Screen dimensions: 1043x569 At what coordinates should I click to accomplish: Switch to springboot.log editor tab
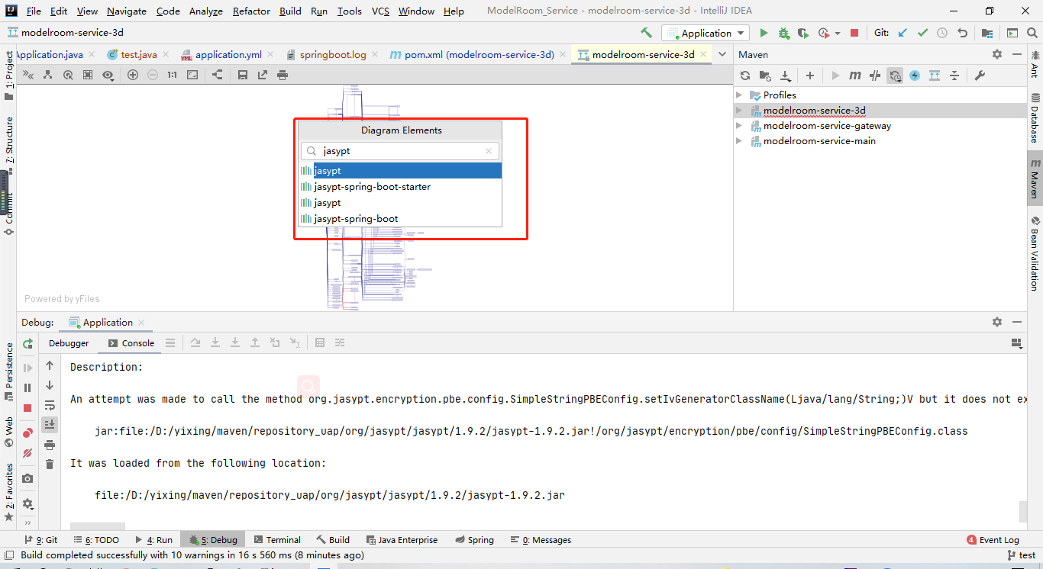coord(333,54)
